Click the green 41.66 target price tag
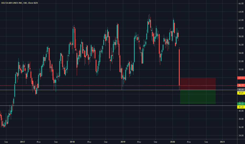Viewport: 245px width, 144px height. coord(241,104)
